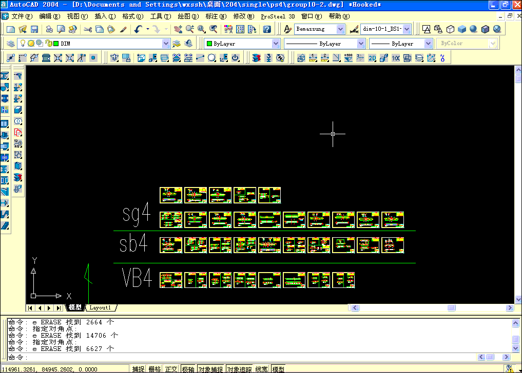Select Flat Shaded cube icon
522x373 pixels.
[462, 29]
